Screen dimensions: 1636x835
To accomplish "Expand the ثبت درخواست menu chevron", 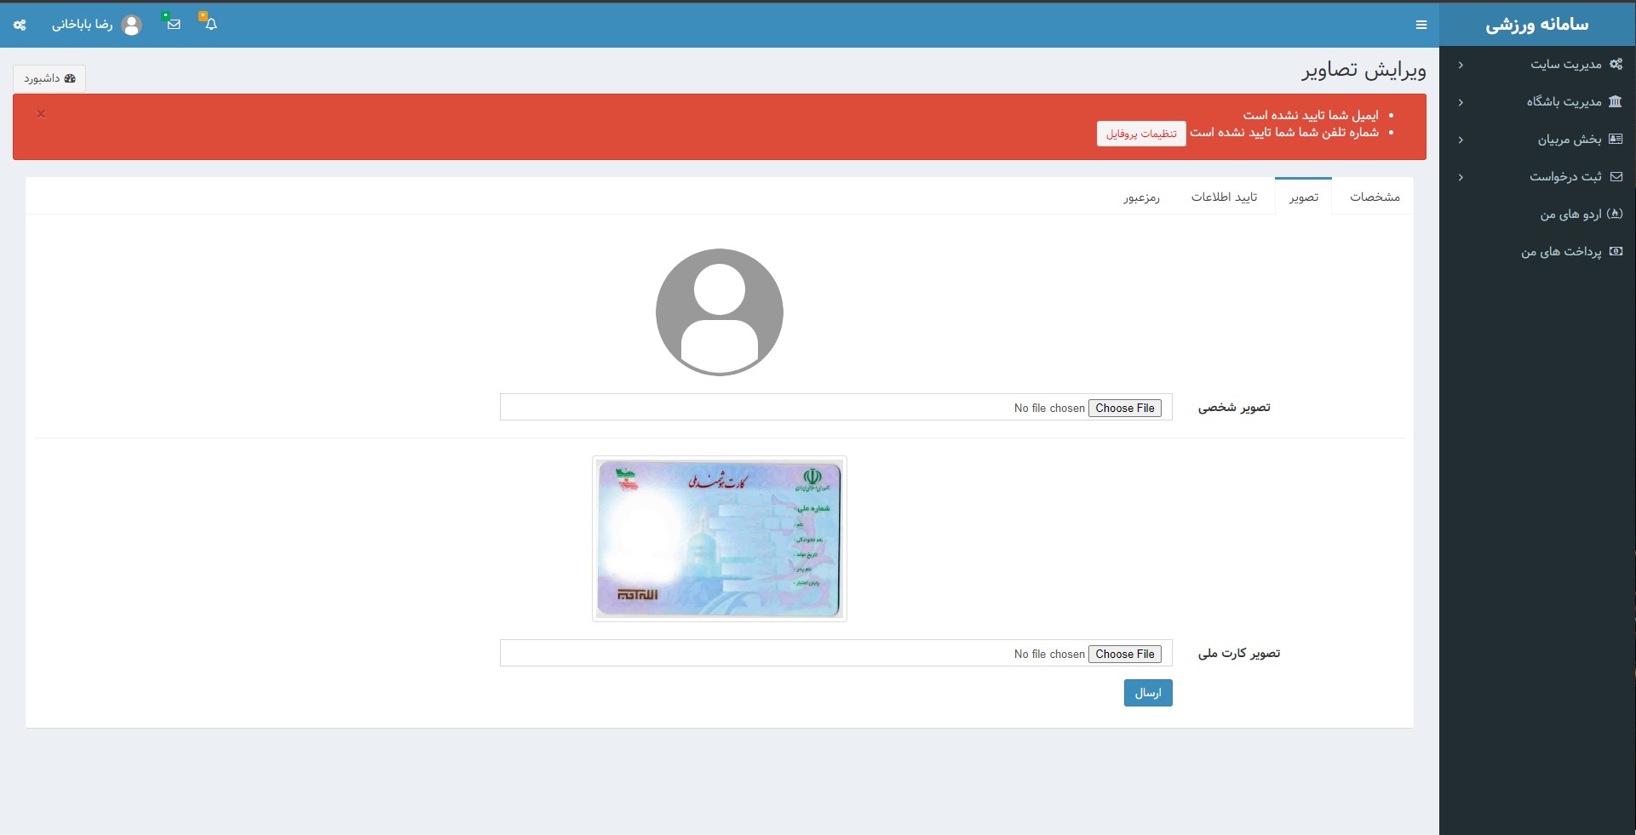I will click(1461, 177).
